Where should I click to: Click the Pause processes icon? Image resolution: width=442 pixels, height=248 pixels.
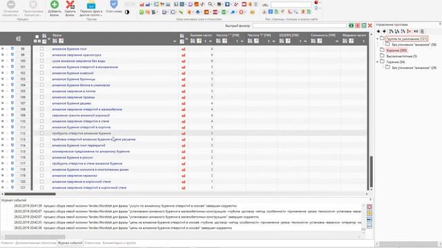point(33,5)
